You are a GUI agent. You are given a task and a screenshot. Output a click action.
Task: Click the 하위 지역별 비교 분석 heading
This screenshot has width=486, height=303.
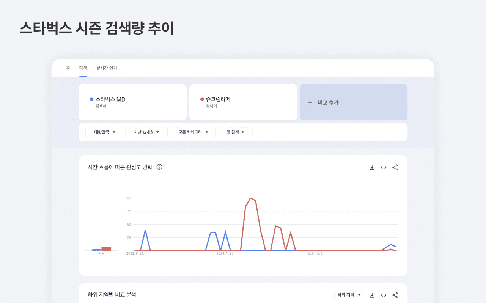tap(112, 295)
